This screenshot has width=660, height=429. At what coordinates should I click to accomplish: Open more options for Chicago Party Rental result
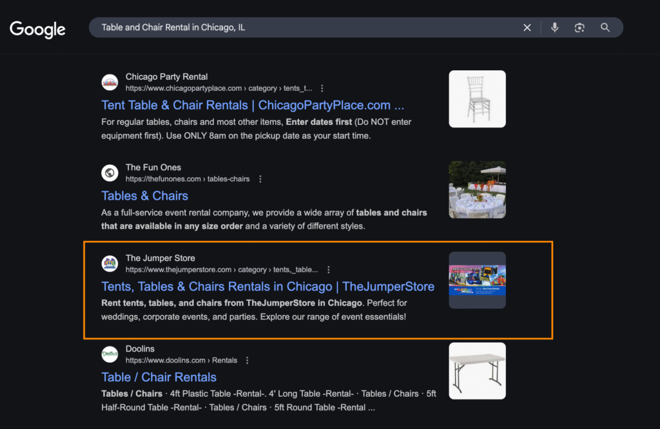[x=322, y=88]
